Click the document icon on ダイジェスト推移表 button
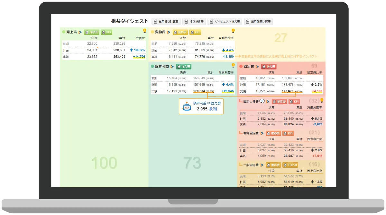This screenshot has width=386, height=215. pos(211,22)
